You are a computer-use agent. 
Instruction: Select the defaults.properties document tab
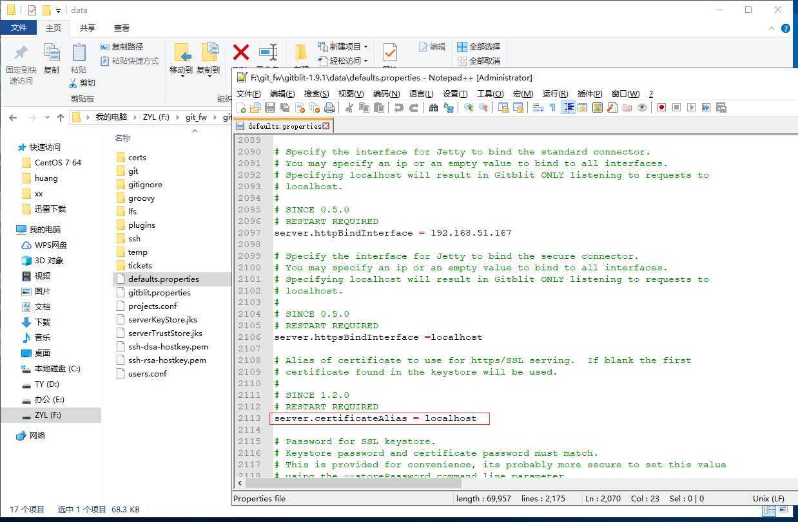(x=283, y=126)
